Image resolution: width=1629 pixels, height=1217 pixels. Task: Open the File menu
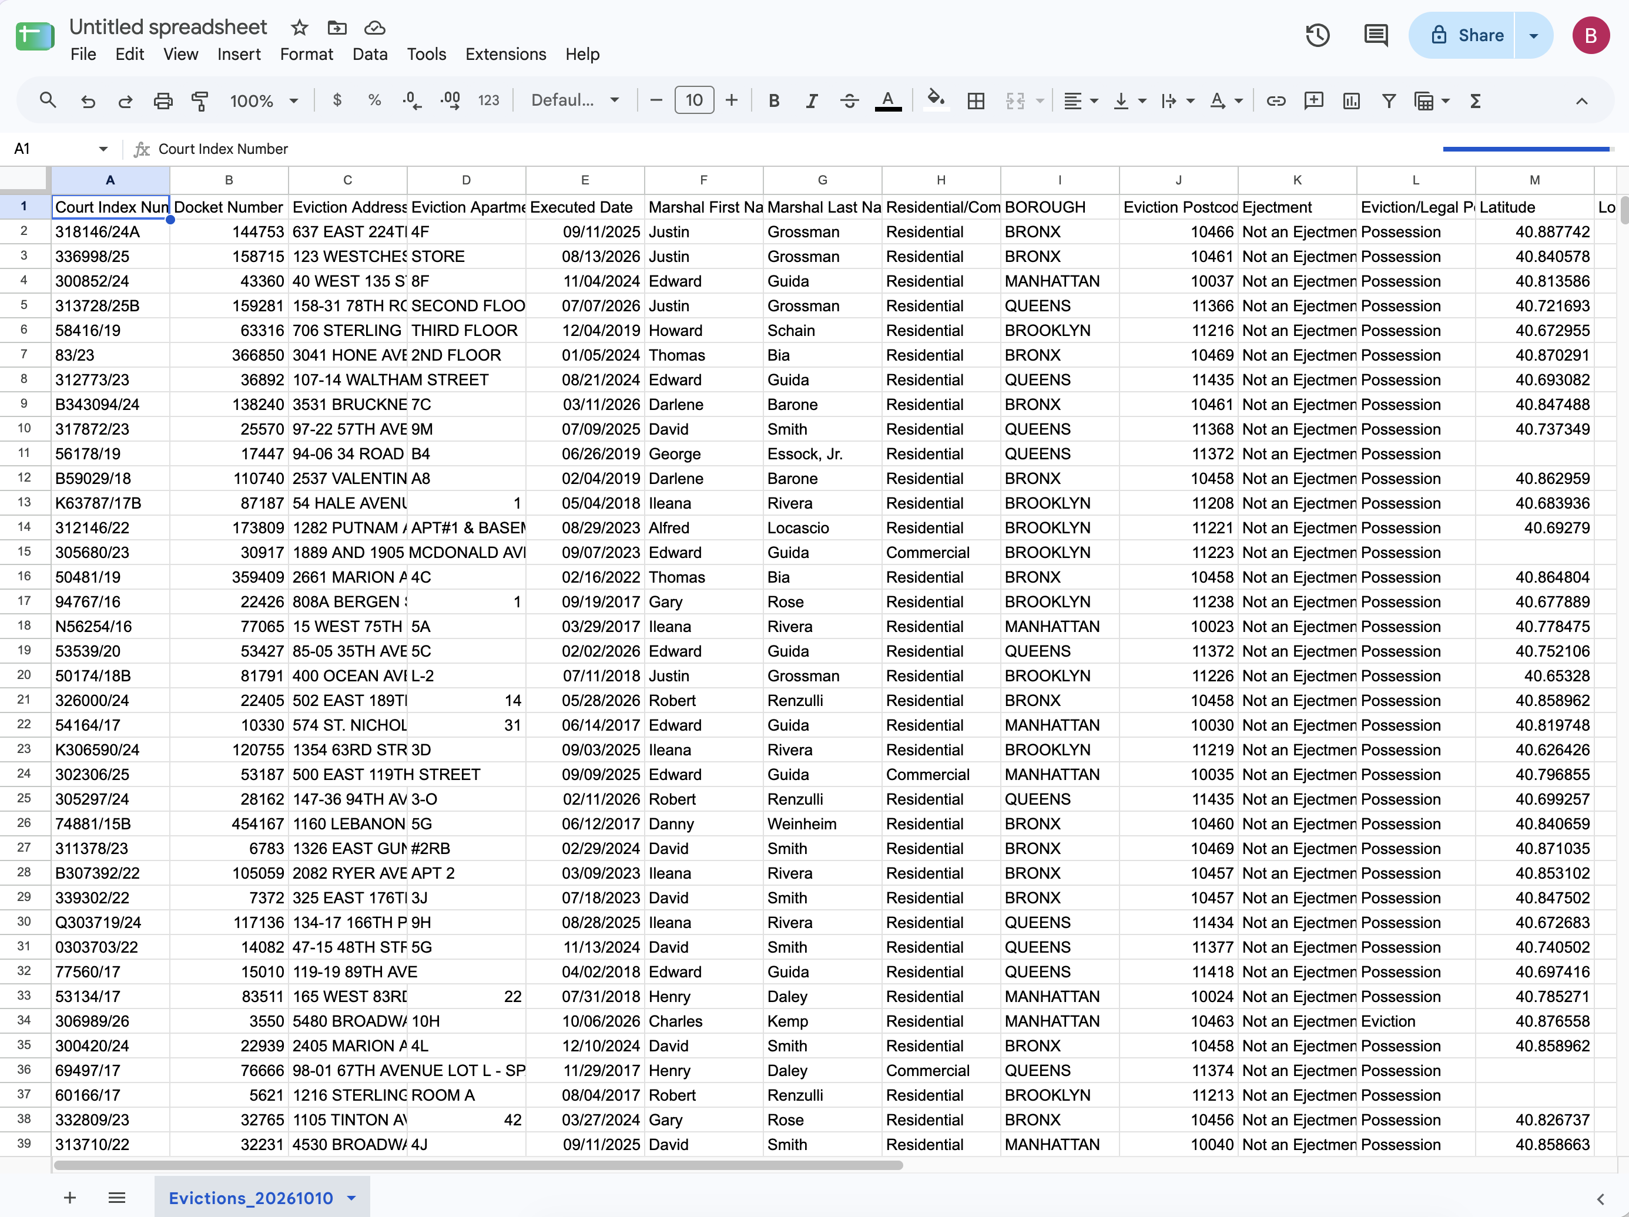point(83,55)
